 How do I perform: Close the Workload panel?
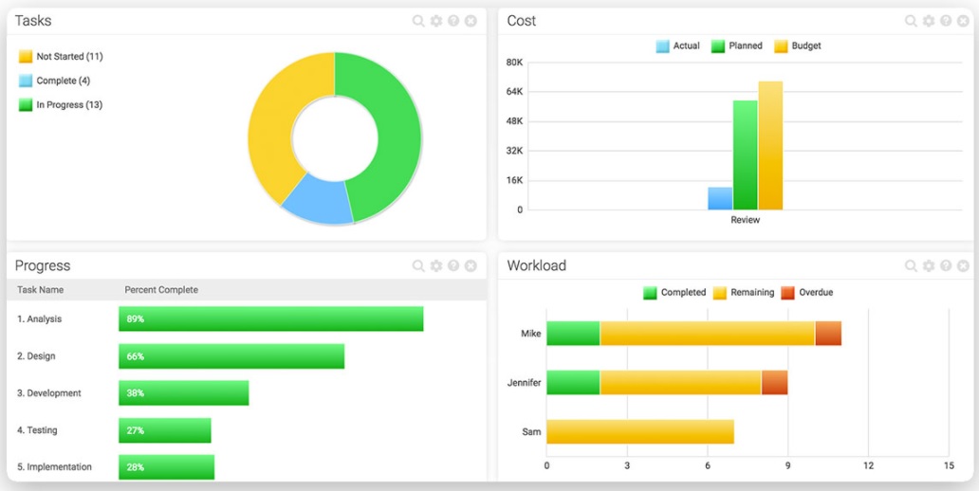pos(963,266)
